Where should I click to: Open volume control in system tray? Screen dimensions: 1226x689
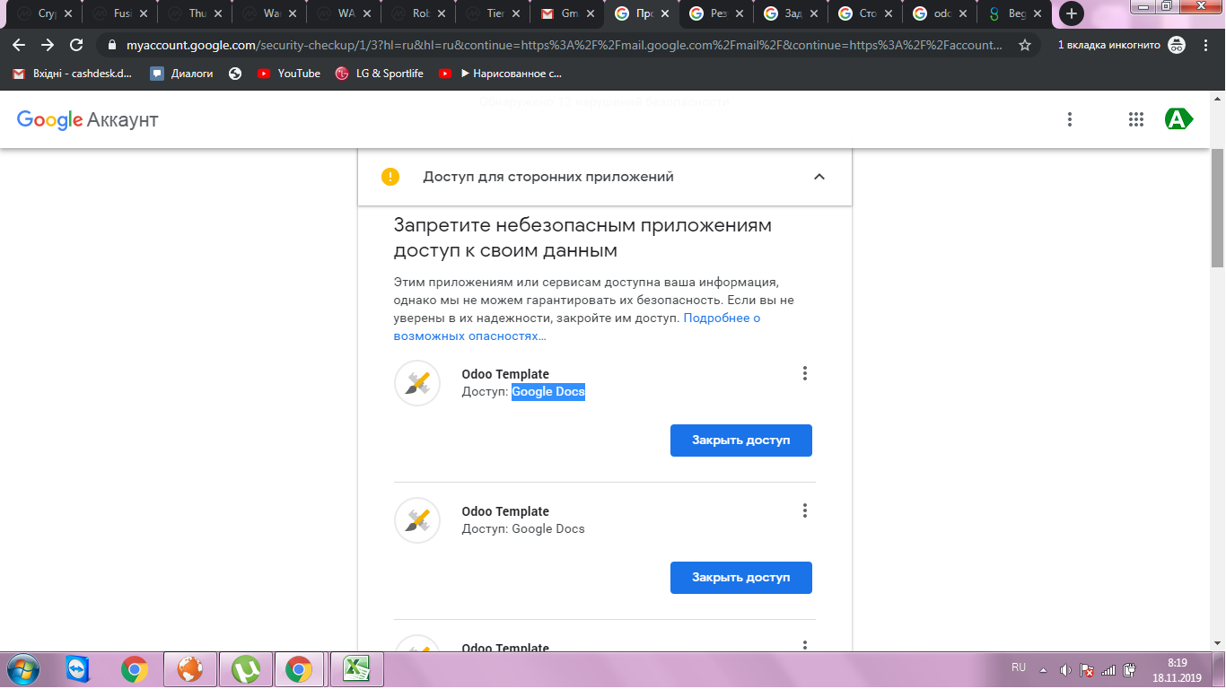(x=1065, y=669)
